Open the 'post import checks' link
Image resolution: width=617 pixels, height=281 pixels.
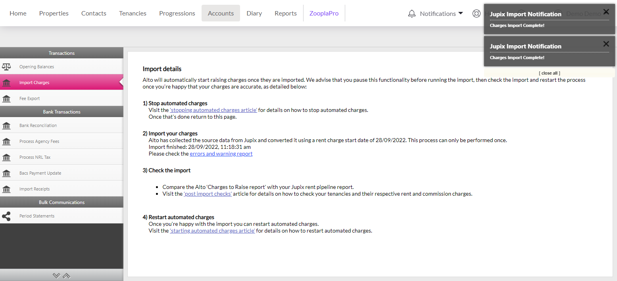(x=208, y=194)
